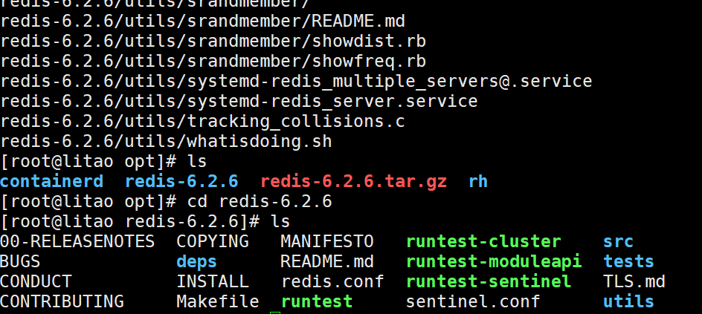702x314 pixels.
Task: Click the red redis-6.2.6.tar.gz archive name
Action: (x=354, y=182)
